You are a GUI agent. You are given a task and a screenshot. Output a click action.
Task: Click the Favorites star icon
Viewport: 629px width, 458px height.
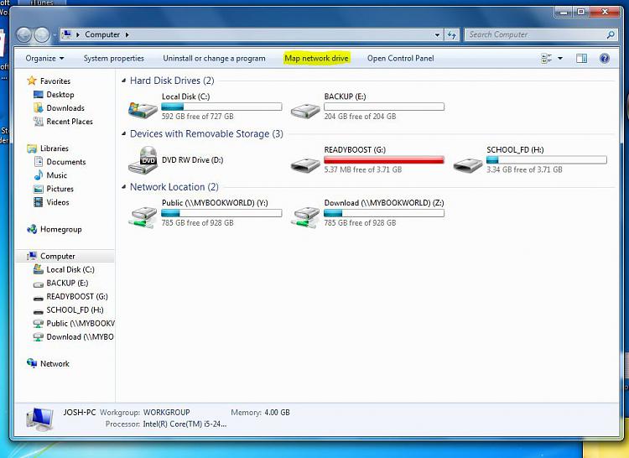[32, 81]
